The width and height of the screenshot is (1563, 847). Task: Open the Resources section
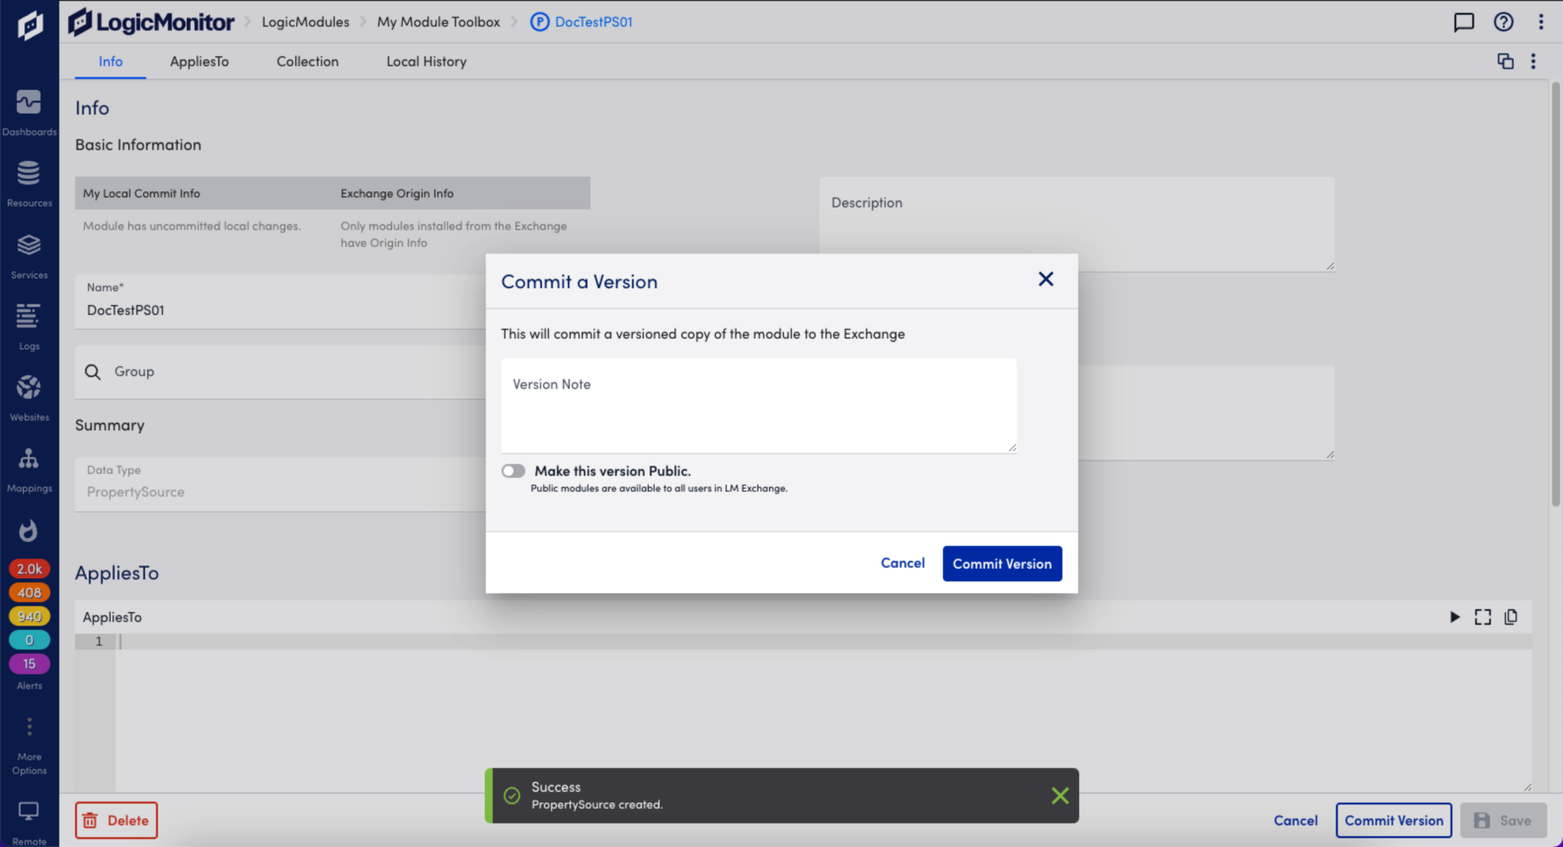[29, 182]
